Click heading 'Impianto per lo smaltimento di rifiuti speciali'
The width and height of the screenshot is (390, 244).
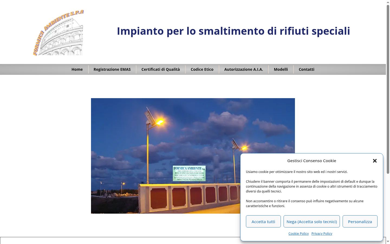233,31
